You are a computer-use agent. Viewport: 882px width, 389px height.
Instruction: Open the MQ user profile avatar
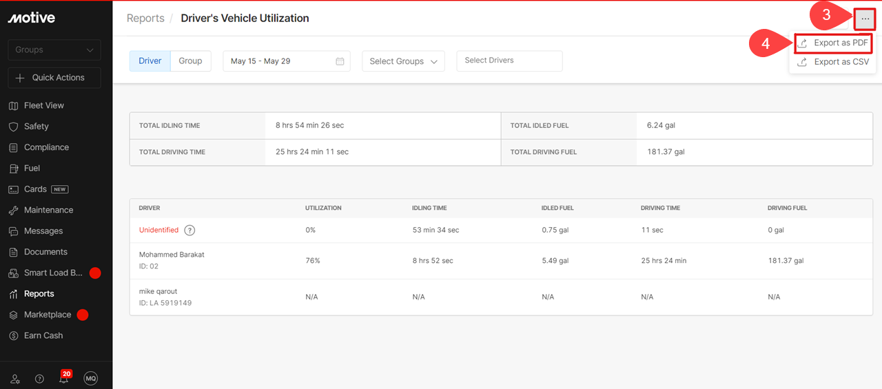pyautogui.click(x=91, y=378)
